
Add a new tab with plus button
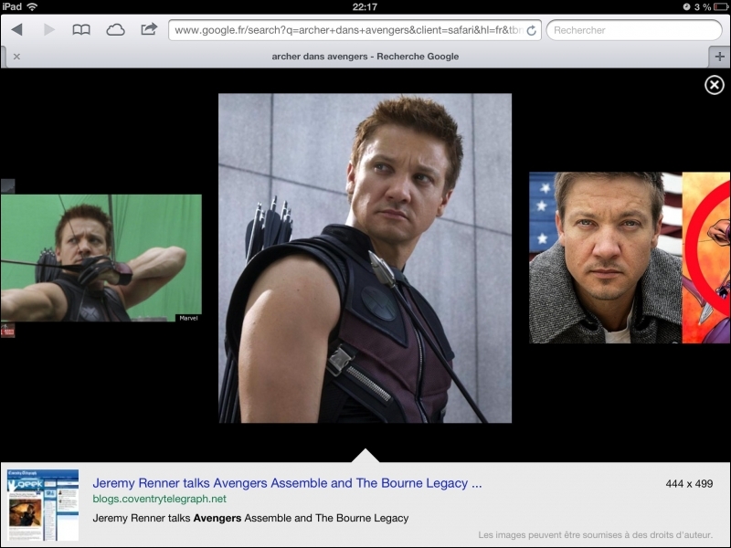point(719,57)
